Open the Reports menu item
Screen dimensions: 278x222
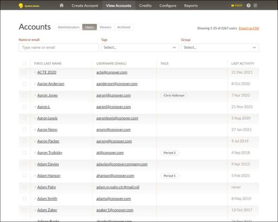[190, 6]
